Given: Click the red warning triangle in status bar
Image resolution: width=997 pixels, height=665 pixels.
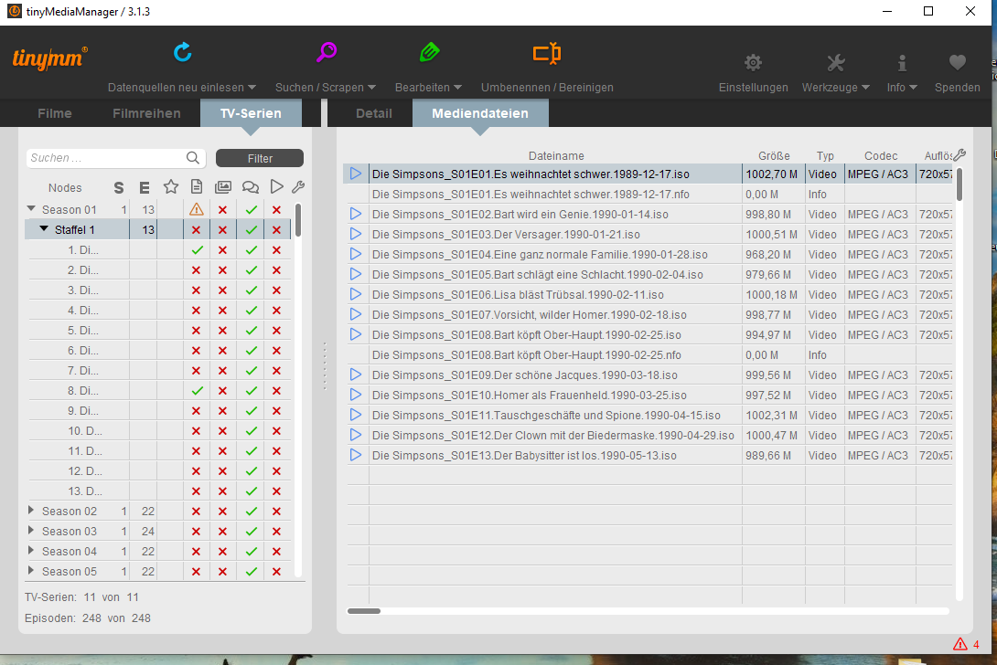Looking at the screenshot, I should (x=960, y=644).
